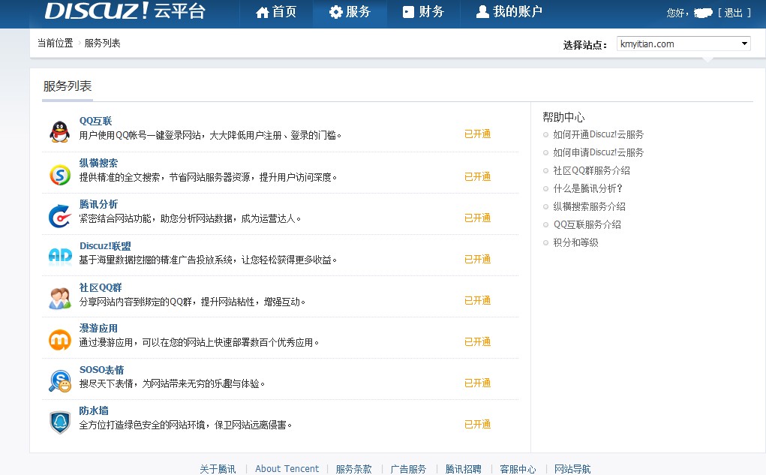Image resolution: width=766 pixels, height=475 pixels.
Task: Click the QQ penguin icon for QQ互联
Action: (59, 131)
